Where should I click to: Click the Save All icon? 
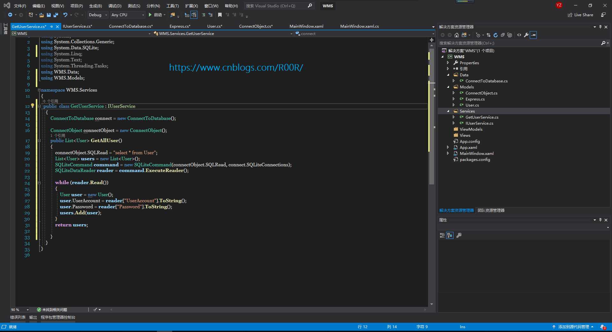[56, 15]
